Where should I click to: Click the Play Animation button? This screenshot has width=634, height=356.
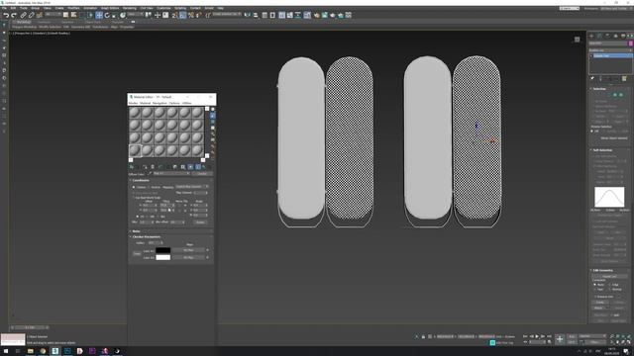tap(537, 336)
